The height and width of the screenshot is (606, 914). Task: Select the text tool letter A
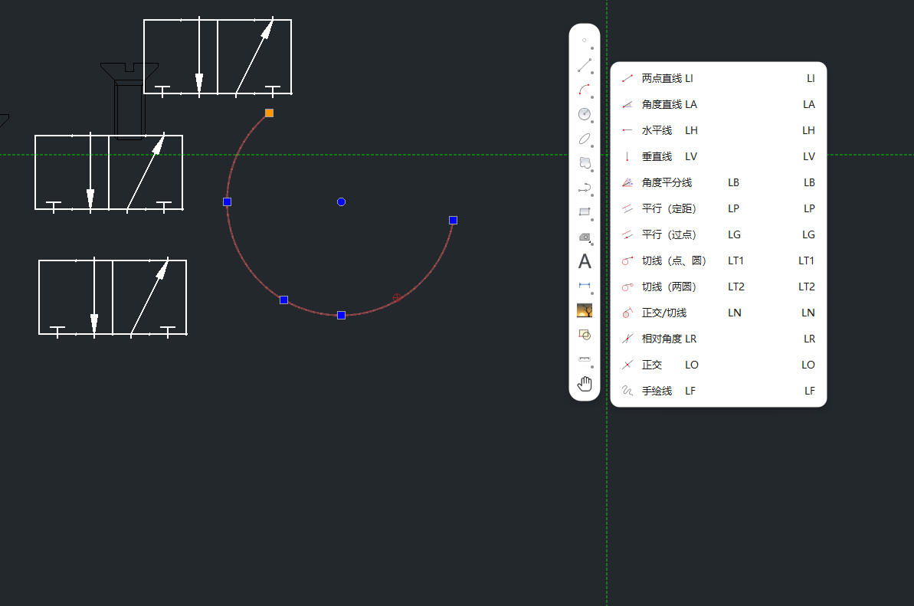(585, 261)
